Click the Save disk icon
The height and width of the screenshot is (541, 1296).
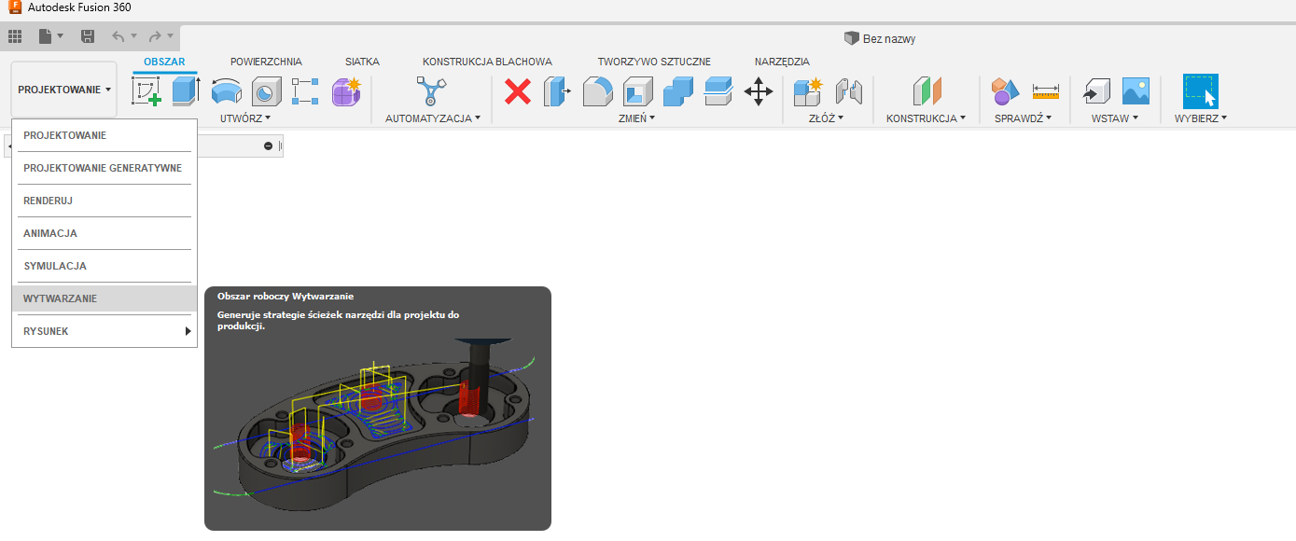click(x=88, y=37)
